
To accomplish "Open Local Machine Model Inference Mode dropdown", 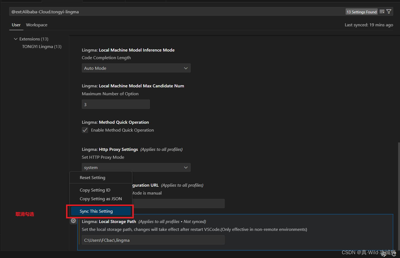I will [136, 68].
